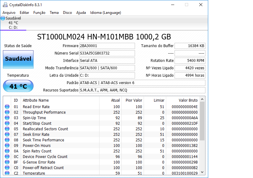Viewport: 253px width, 178px height.
Task: Minimize the CrystalDiskInfo window
Action: [173, 5]
